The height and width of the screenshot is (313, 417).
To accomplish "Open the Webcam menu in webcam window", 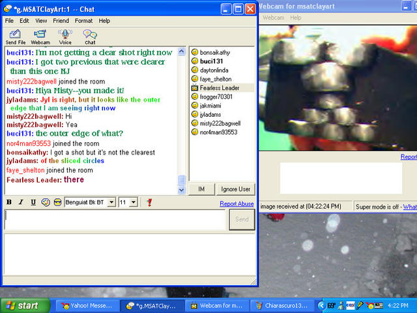I will coord(274,18).
